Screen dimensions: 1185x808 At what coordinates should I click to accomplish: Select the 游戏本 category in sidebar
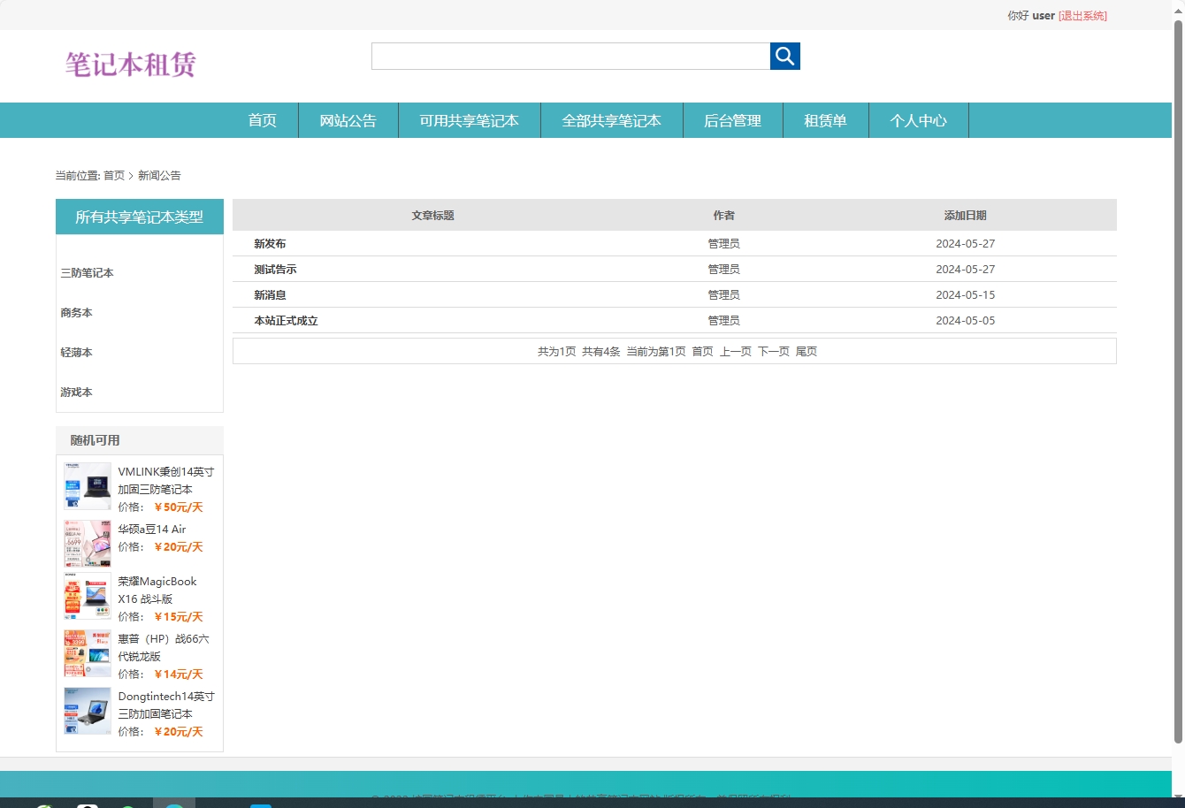tap(76, 393)
